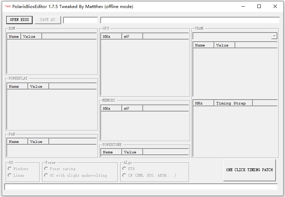This screenshot has width=285, height=197.
Task: Click GPU table MHz column header
Action: [x=111, y=36]
